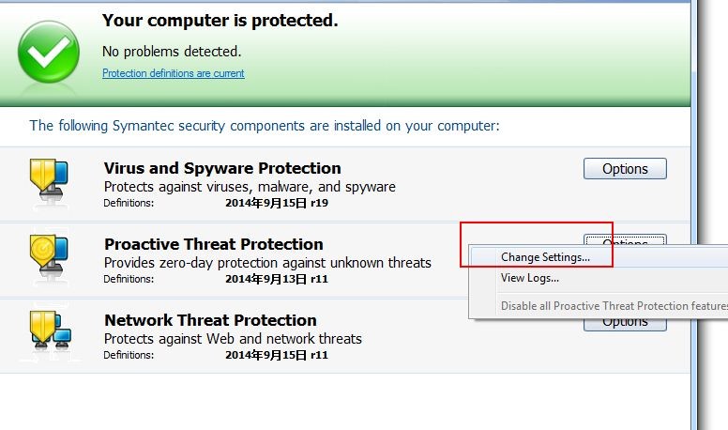The width and height of the screenshot is (728, 430).
Task: Click the Proactive Threat Protection heading
Action: (214, 244)
